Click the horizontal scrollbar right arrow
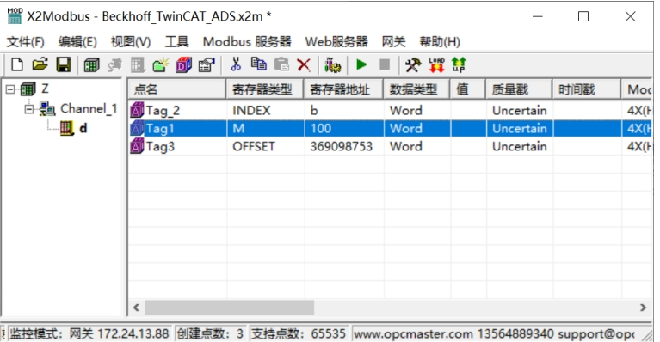Viewport: 660px width, 342px height. pyautogui.click(x=643, y=308)
